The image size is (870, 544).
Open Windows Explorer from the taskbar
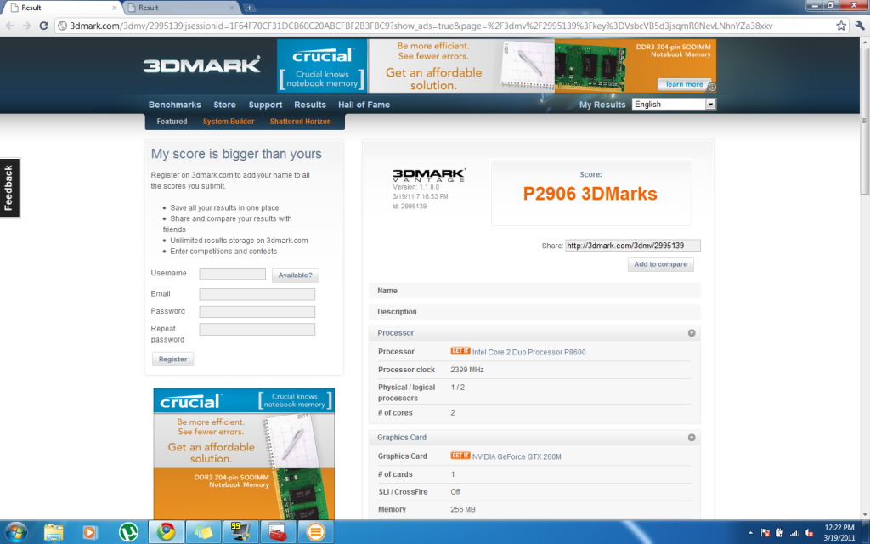coord(54,532)
